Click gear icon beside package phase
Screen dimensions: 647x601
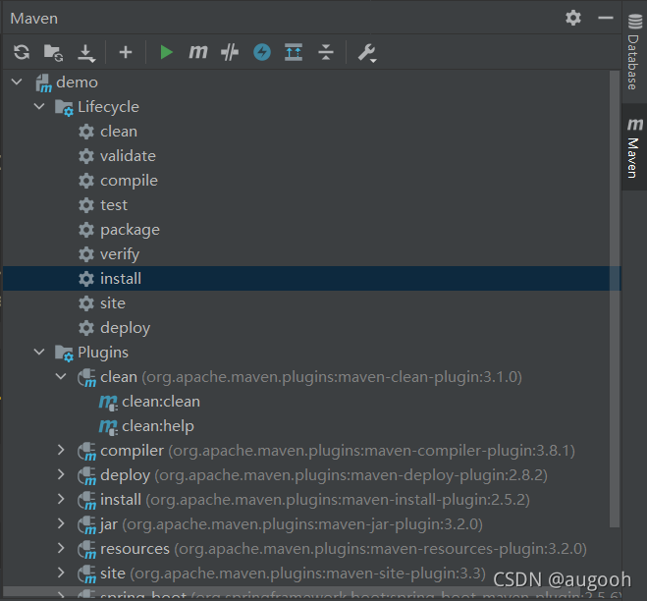tap(86, 230)
